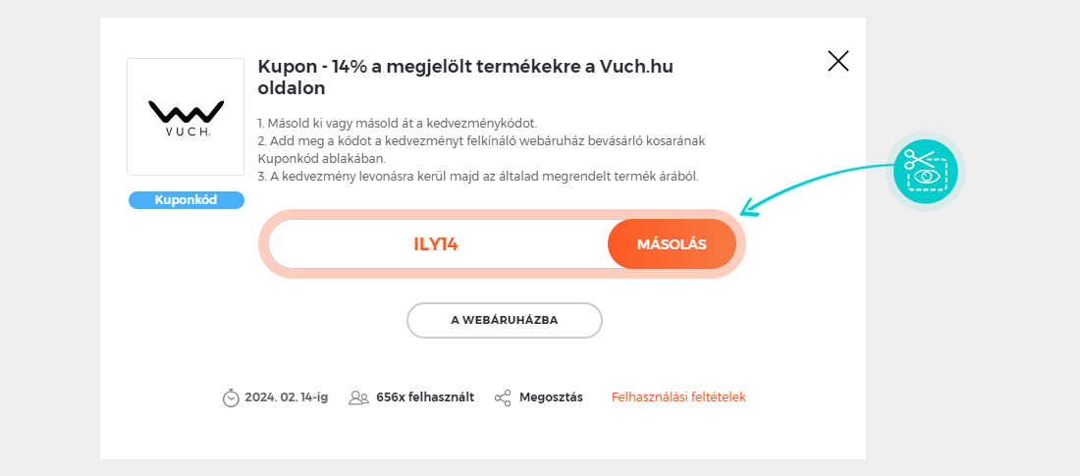1080x476 pixels.
Task: Click the step 1 instruction line
Action: [398, 124]
